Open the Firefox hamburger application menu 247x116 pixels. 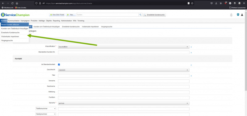[244, 3]
